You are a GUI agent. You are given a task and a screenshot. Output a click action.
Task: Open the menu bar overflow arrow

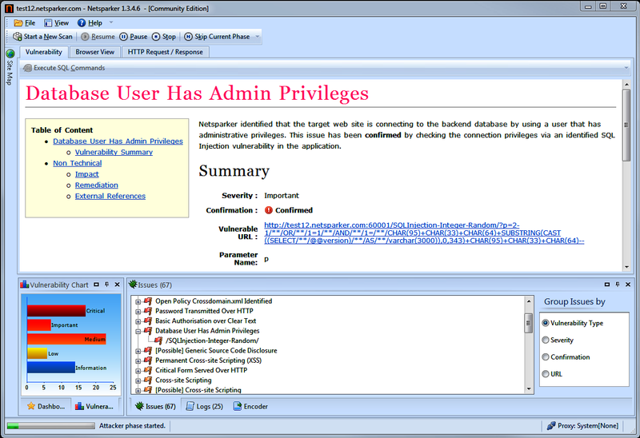(x=111, y=23)
